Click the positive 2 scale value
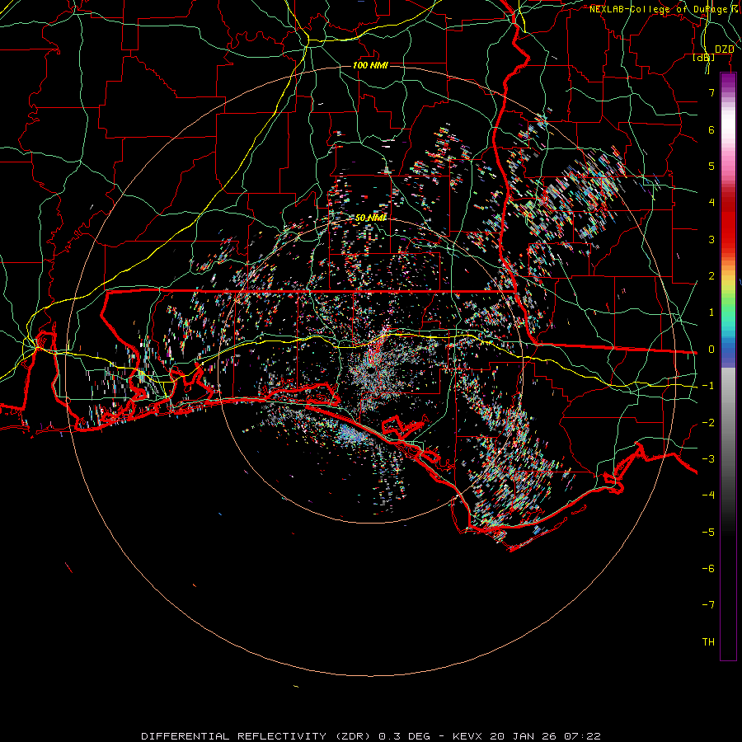The image size is (742, 742). [x=711, y=276]
